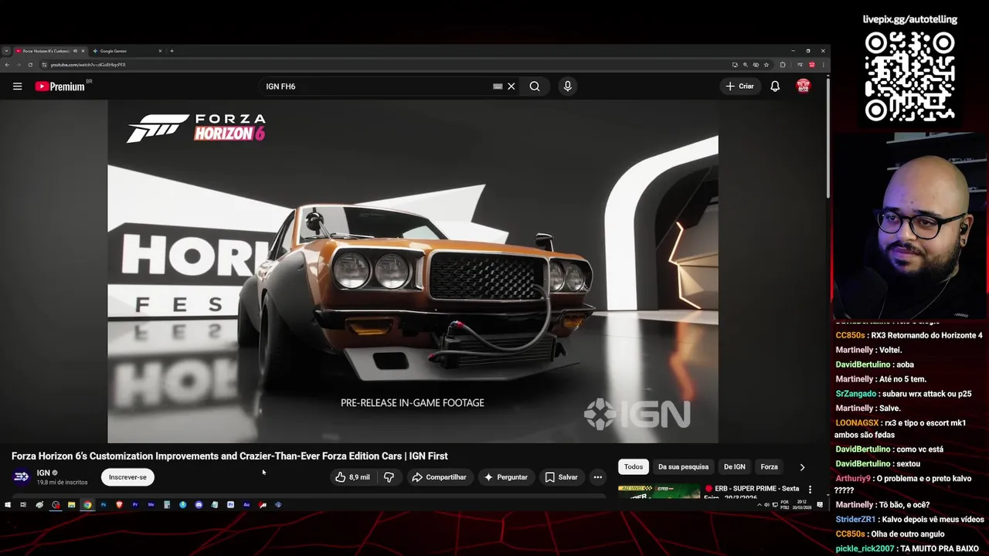Clear the IGN FH6 search text
This screenshot has width=989, height=556.
(511, 86)
